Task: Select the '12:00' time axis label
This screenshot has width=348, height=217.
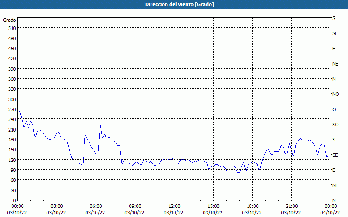Action: point(174,207)
